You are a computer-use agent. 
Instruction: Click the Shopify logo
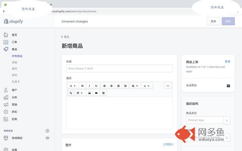(x=13, y=21)
